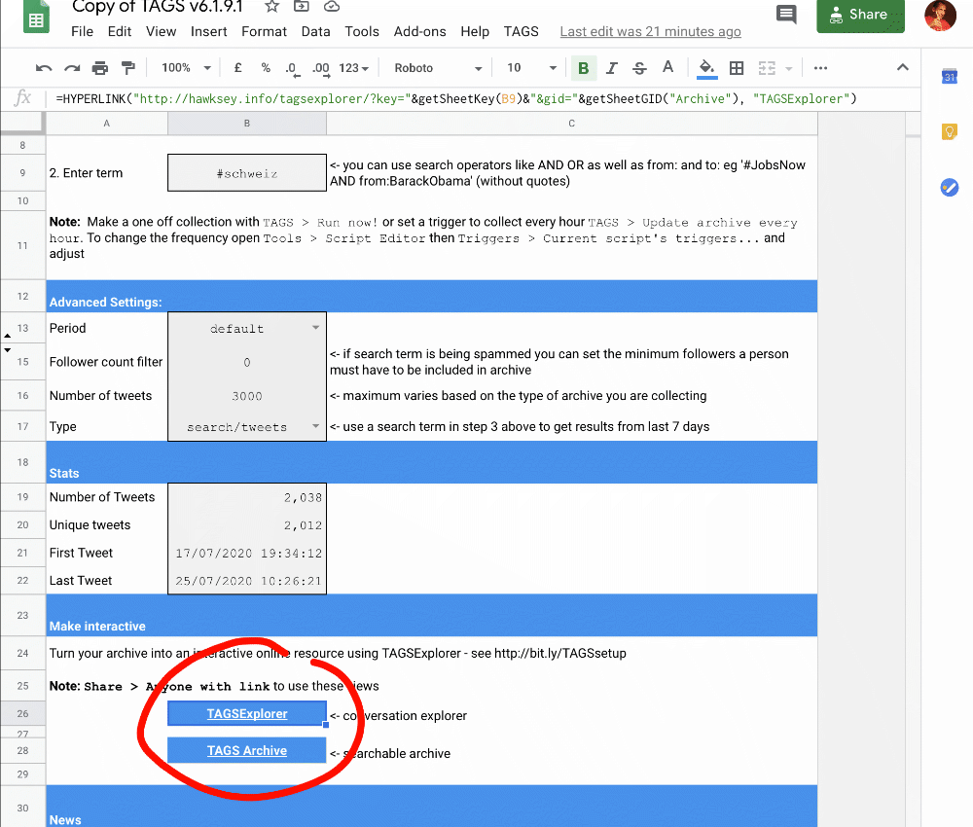
Task: Open Google Calendar side panel
Action: [x=950, y=77]
